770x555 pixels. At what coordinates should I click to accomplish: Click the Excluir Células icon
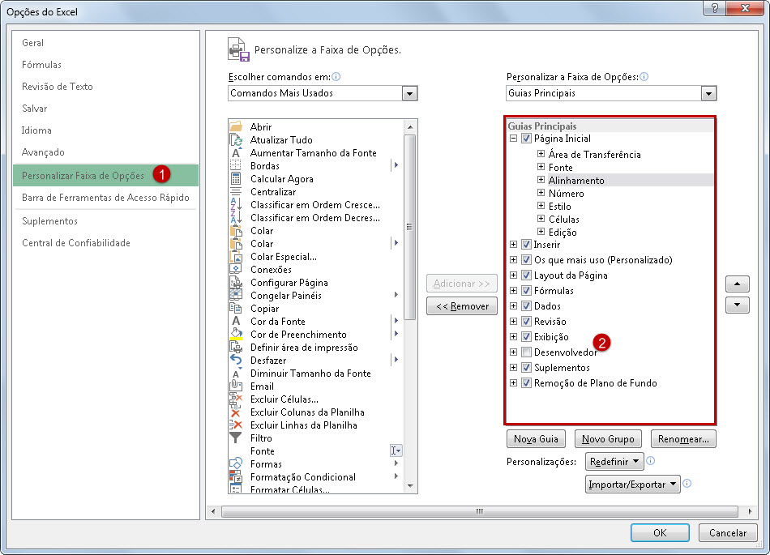pyautogui.click(x=236, y=399)
